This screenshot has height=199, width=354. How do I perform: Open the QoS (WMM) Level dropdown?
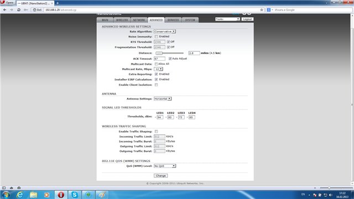click(165, 166)
